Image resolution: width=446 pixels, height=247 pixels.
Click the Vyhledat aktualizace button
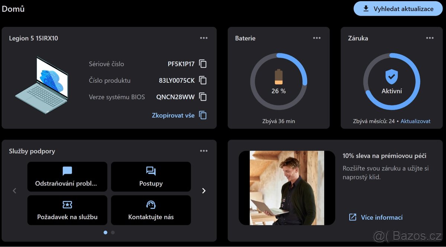coord(398,9)
